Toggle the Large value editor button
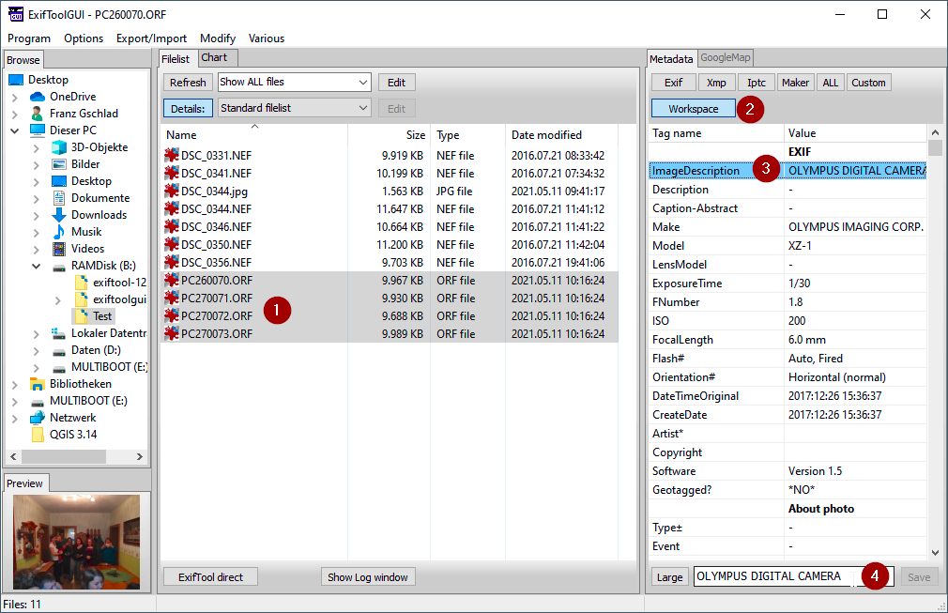 click(x=669, y=577)
